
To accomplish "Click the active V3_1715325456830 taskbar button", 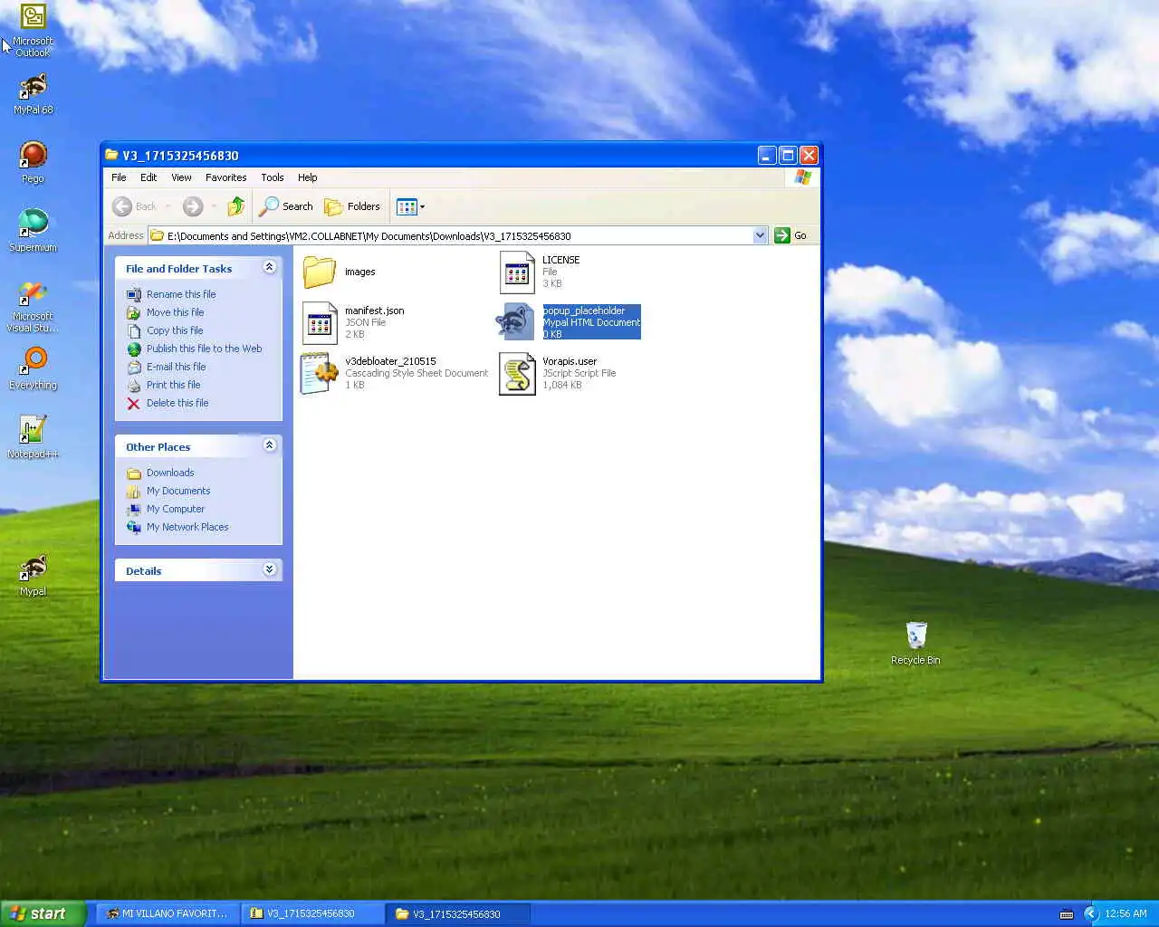I will 457,913.
